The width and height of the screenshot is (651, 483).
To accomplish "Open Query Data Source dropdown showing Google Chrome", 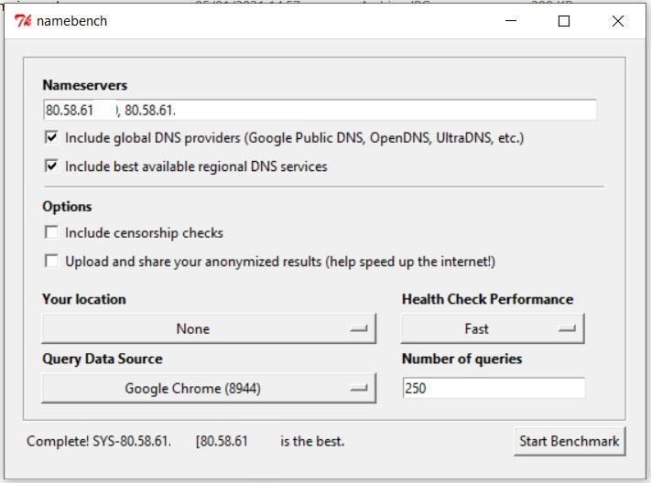I will (209, 389).
